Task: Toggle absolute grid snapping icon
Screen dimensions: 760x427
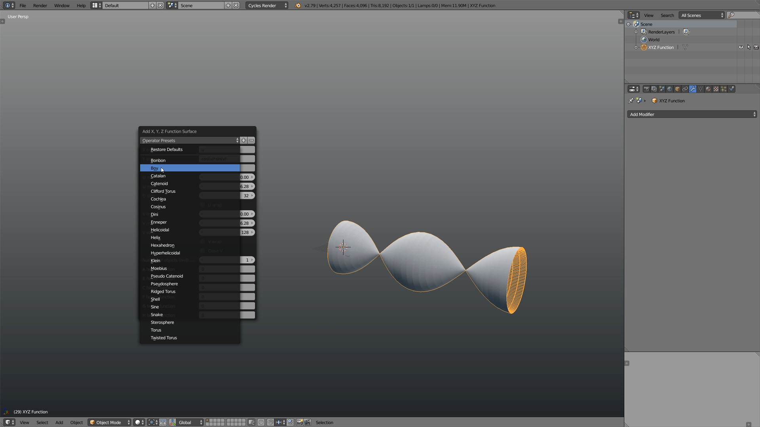Action: point(290,422)
